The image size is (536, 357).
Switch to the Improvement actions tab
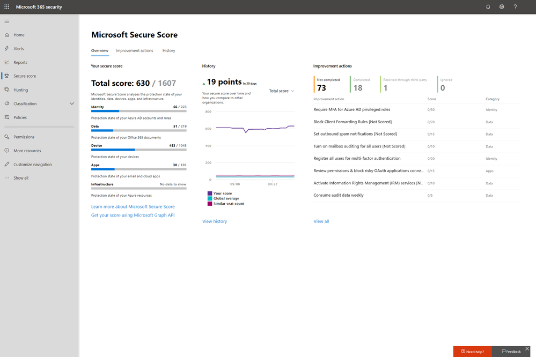coord(134,50)
